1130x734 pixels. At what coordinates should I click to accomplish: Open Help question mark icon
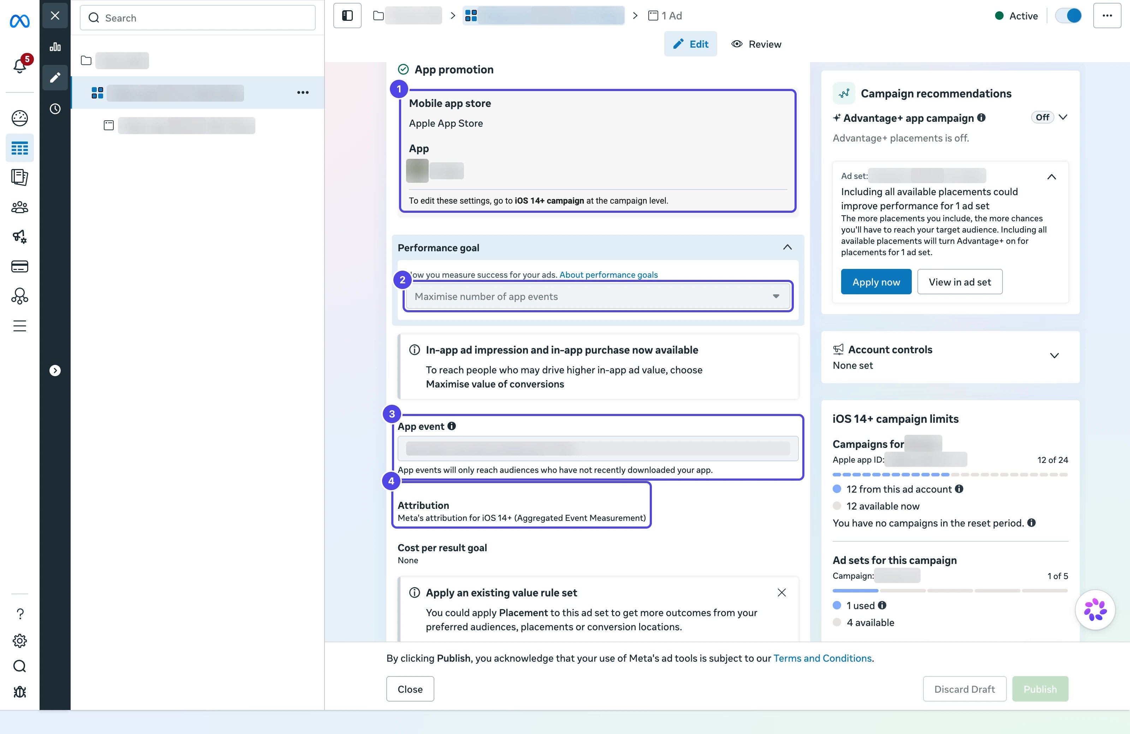(x=20, y=613)
